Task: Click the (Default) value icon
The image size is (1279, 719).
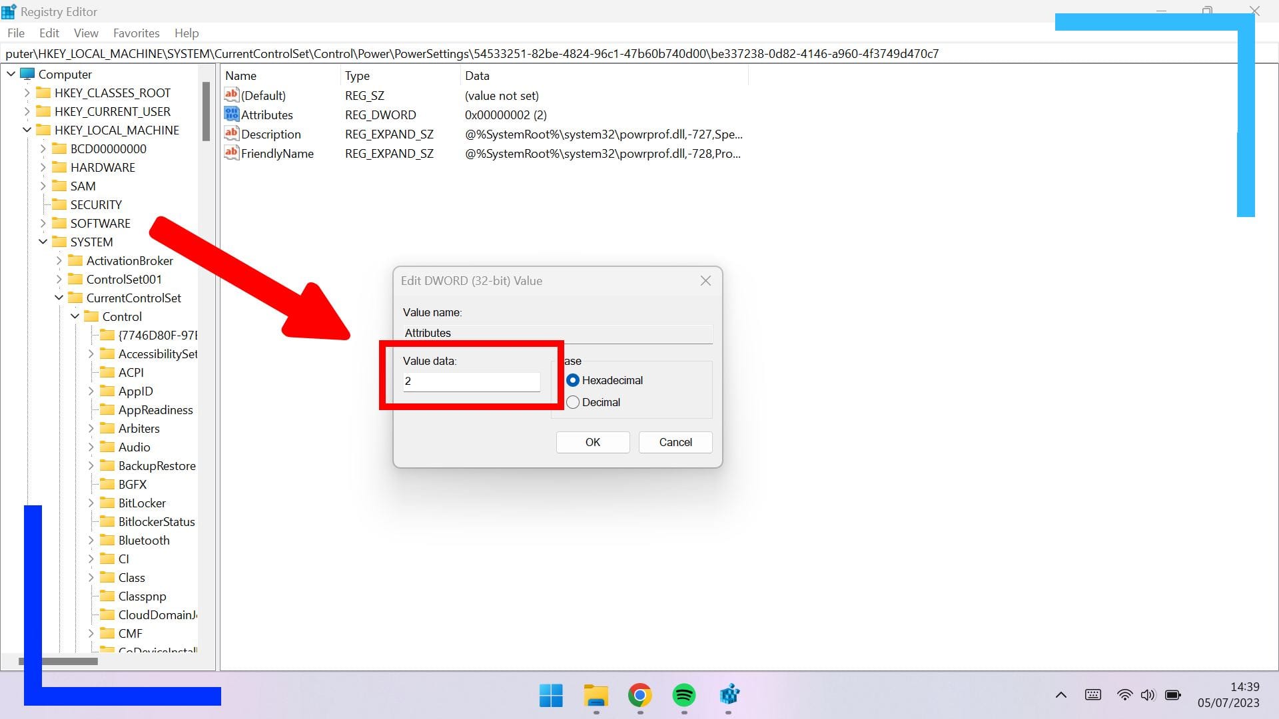Action: 231,95
